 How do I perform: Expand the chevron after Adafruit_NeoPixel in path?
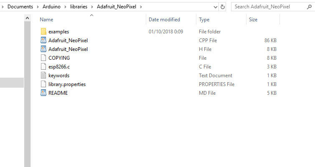[x=141, y=7]
